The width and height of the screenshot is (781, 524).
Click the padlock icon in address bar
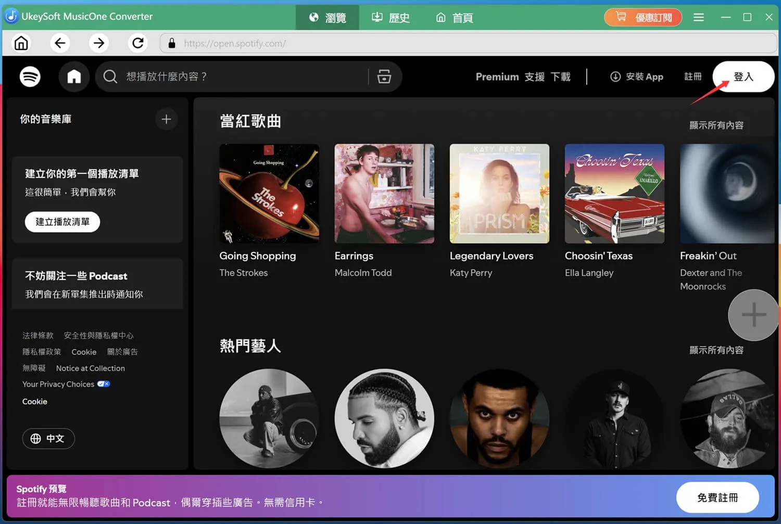coord(172,44)
